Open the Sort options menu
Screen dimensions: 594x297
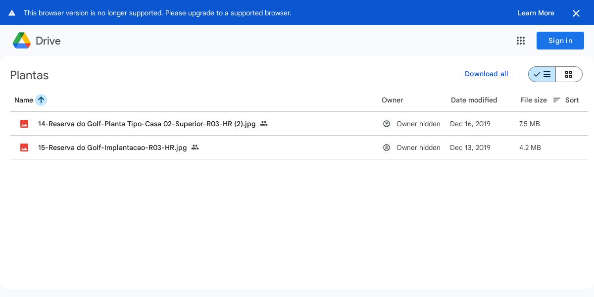click(566, 100)
